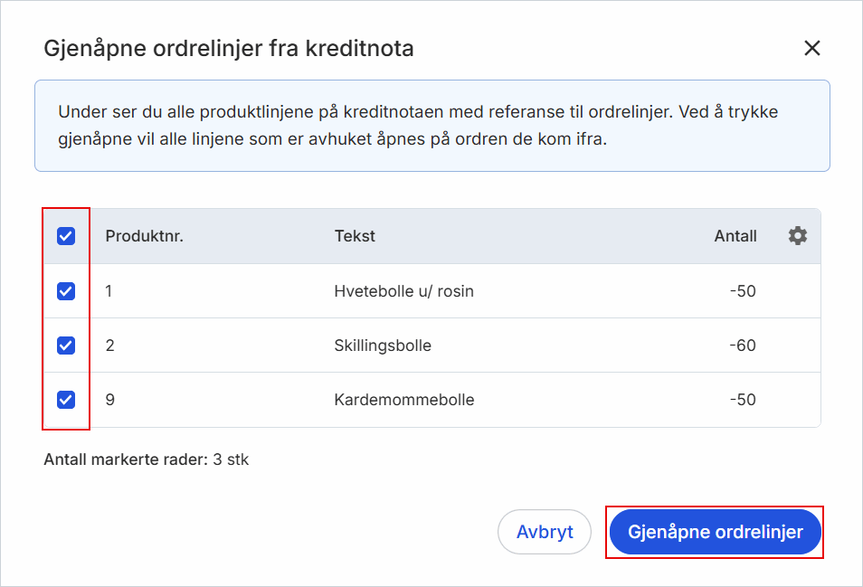Click the blue info message box
863x587 pixels.
(432, 126)
